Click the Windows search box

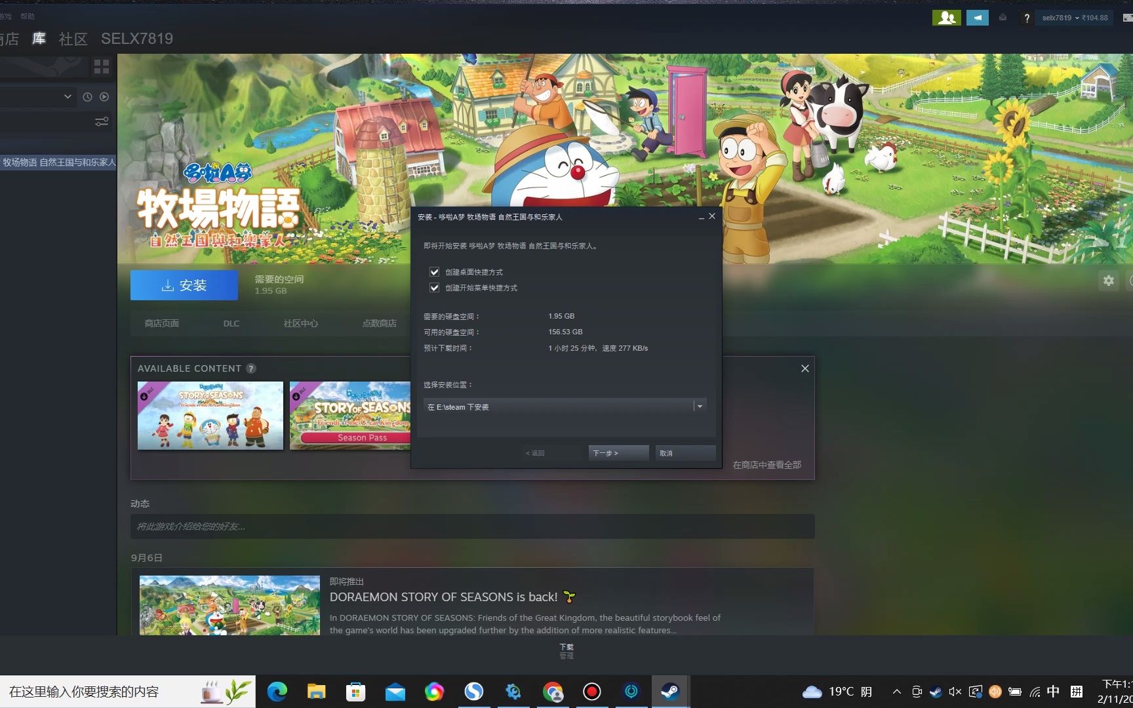(128, 692)
